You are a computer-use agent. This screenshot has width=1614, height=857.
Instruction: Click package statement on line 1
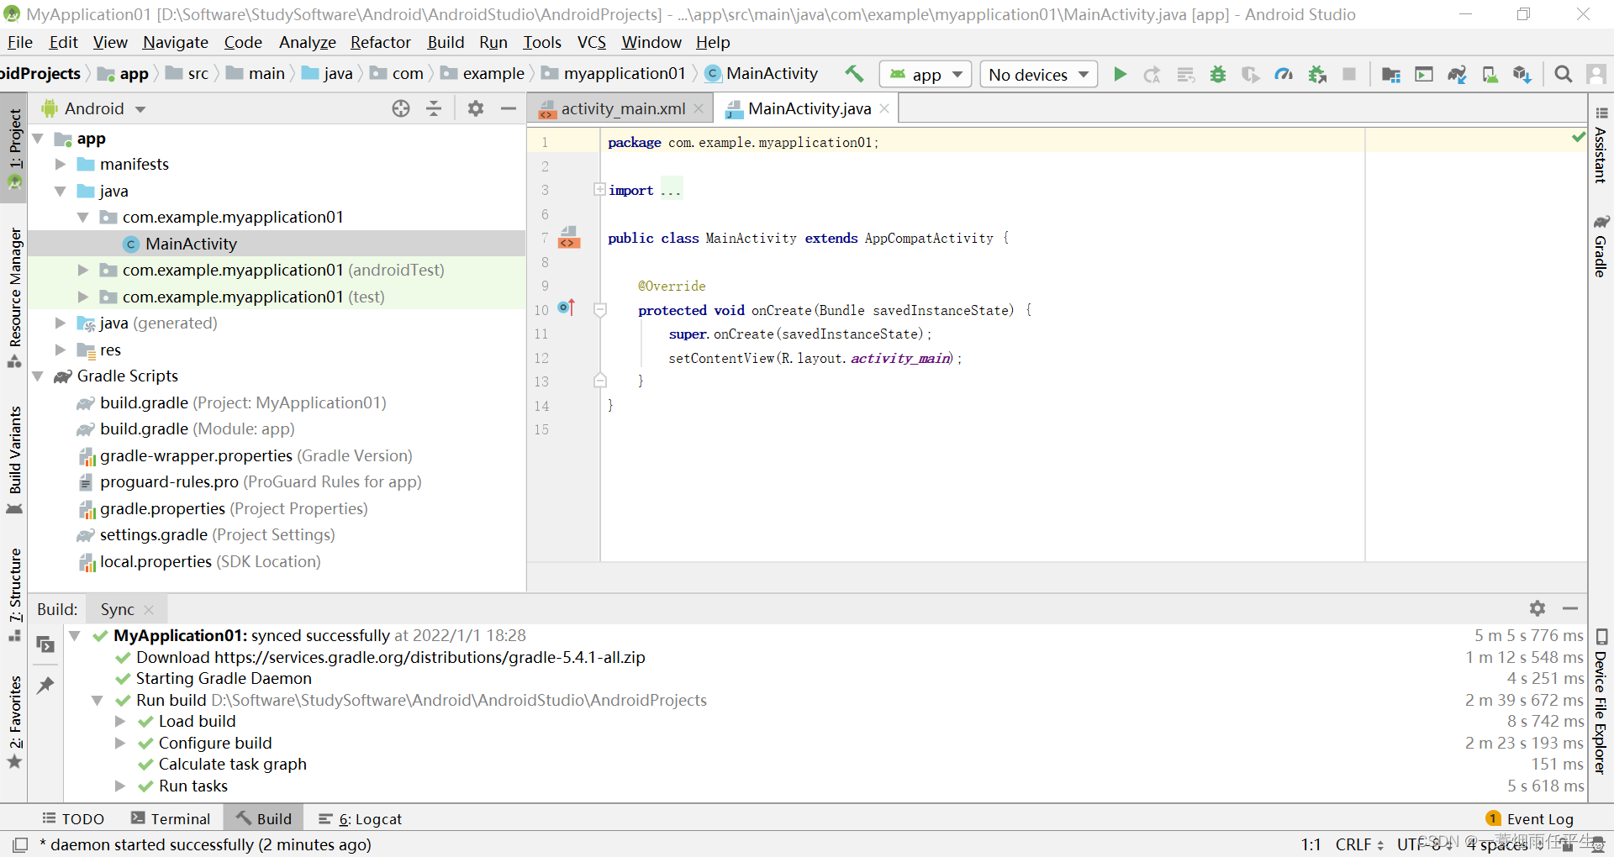click(x=743, y=143)
